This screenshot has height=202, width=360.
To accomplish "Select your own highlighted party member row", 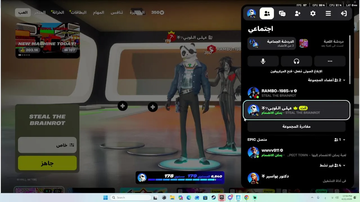I will tap(296, 110).
